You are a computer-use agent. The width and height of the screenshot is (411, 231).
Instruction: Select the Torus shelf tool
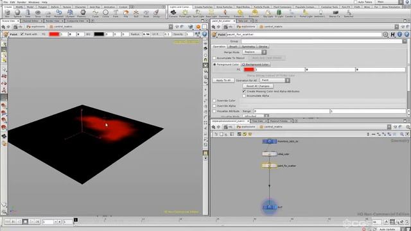(38, 13)
